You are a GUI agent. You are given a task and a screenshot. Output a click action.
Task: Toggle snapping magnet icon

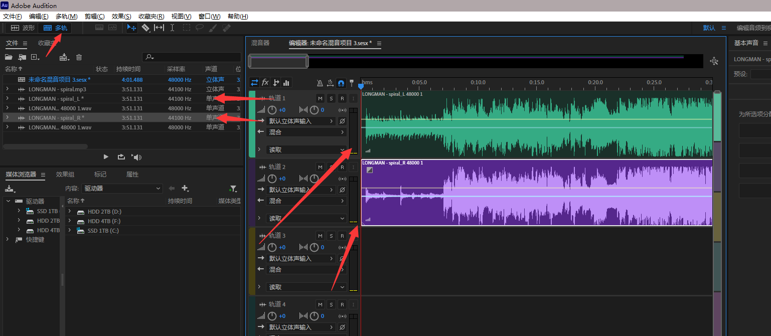(x=341, y=83)
